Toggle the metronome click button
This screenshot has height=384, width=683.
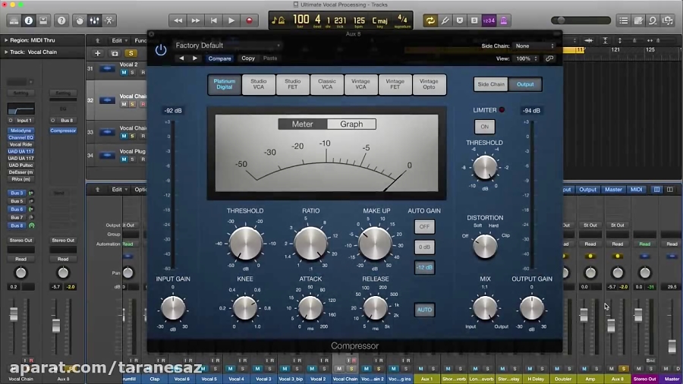(x=504, y=20)
